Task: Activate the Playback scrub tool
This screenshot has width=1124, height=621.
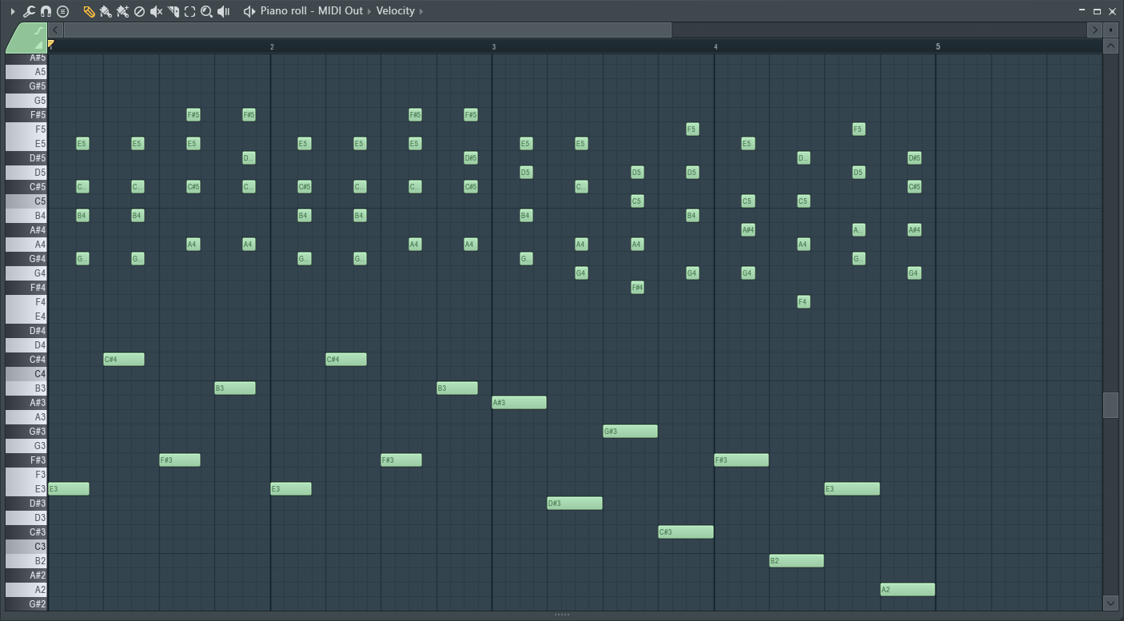Action: 224,11
